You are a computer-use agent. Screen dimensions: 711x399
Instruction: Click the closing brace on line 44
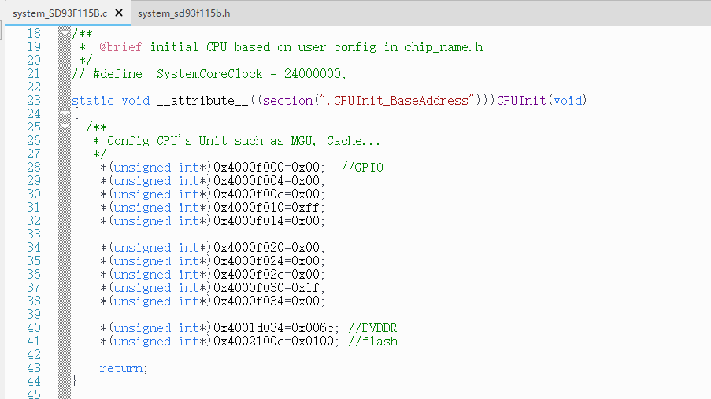[x=74, y=381]
